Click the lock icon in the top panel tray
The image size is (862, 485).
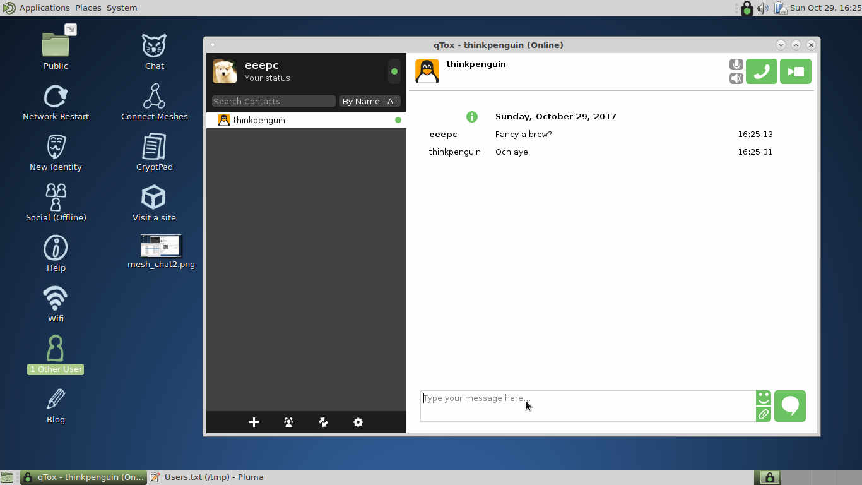pyautogui.click(x=747, y=8)
